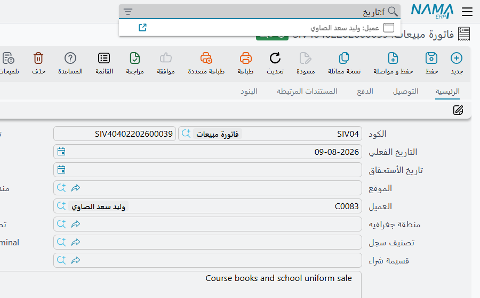Open lookup search for الموقع field
The height and width of the screenshot is (298, 480).
click(61, 188)
